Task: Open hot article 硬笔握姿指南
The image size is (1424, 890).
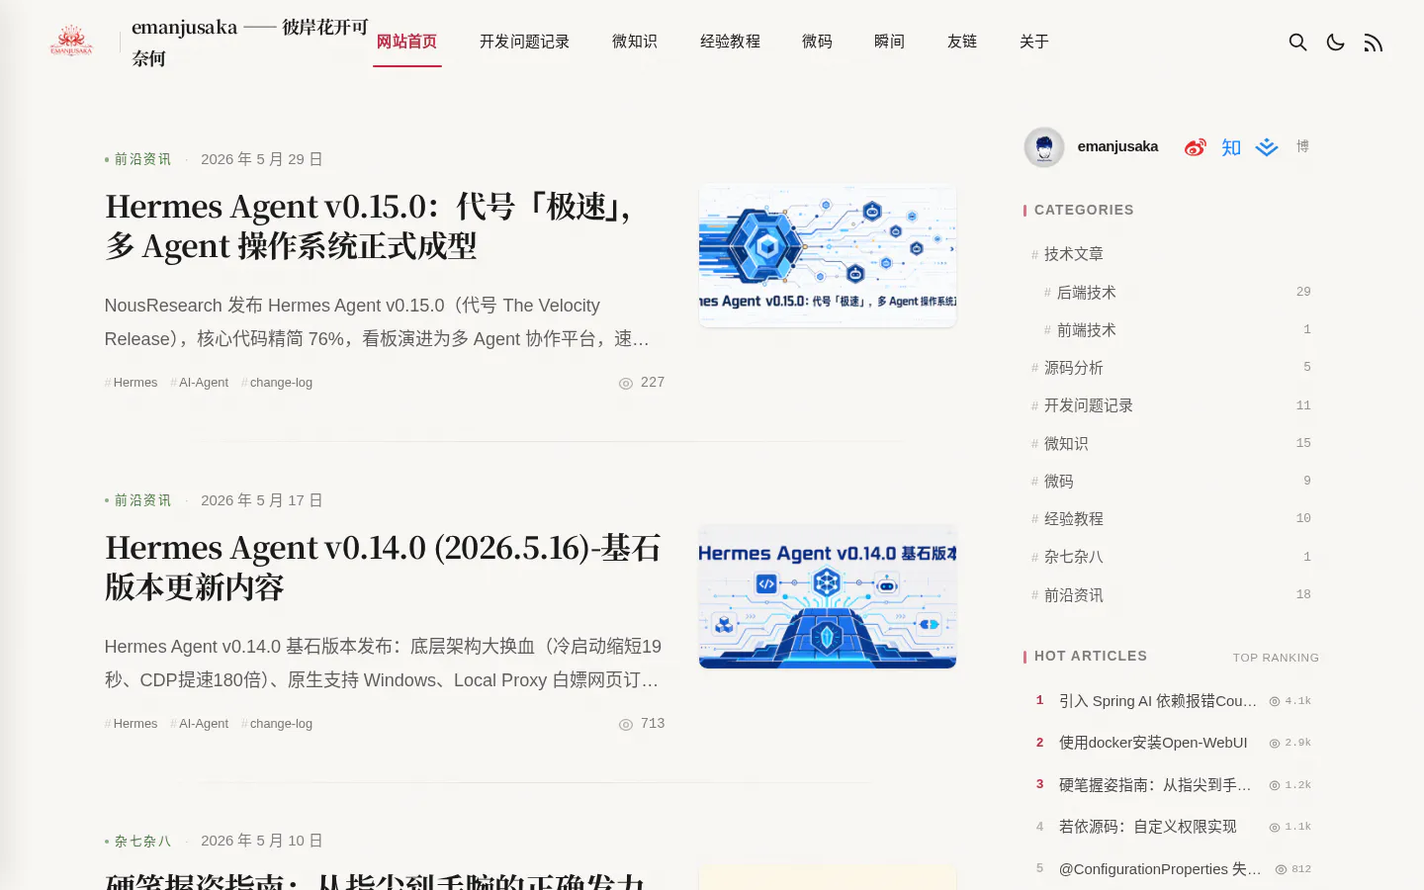Action: pos(1156,785)
